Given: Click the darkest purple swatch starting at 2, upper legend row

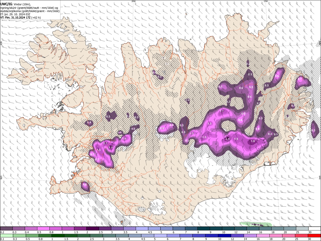Looking at the screenshot, I should (x=92, y=228).
